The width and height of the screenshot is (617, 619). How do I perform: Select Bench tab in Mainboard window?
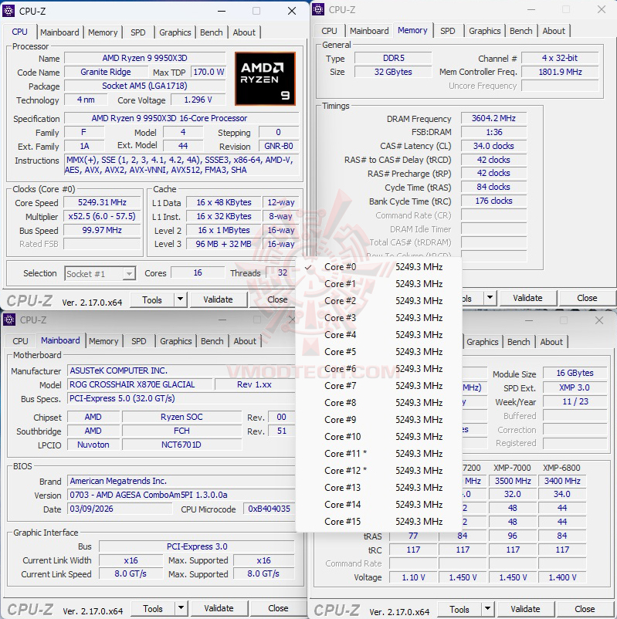click(x=212, y=341)
